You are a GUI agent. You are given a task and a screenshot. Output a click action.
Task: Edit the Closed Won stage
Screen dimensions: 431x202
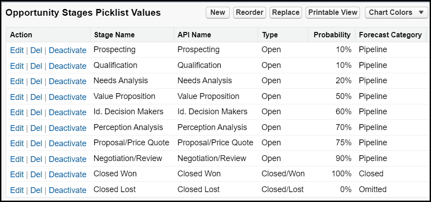point(17,175)
